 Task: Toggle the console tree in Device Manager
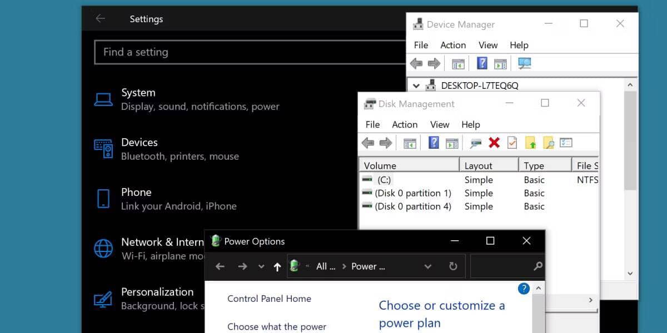[457, 63]
